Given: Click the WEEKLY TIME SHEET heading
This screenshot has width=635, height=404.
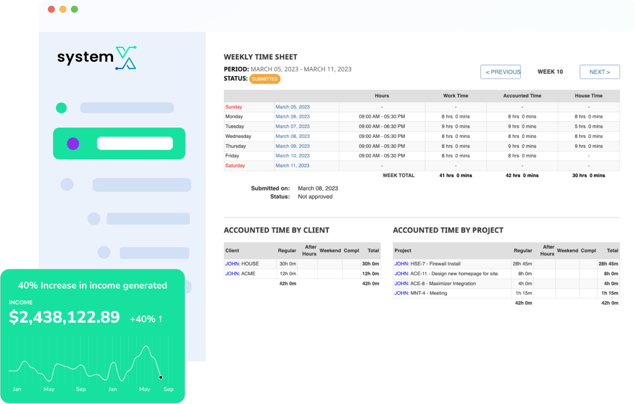Looking at the screenshot, I should (x=260, y=57).
